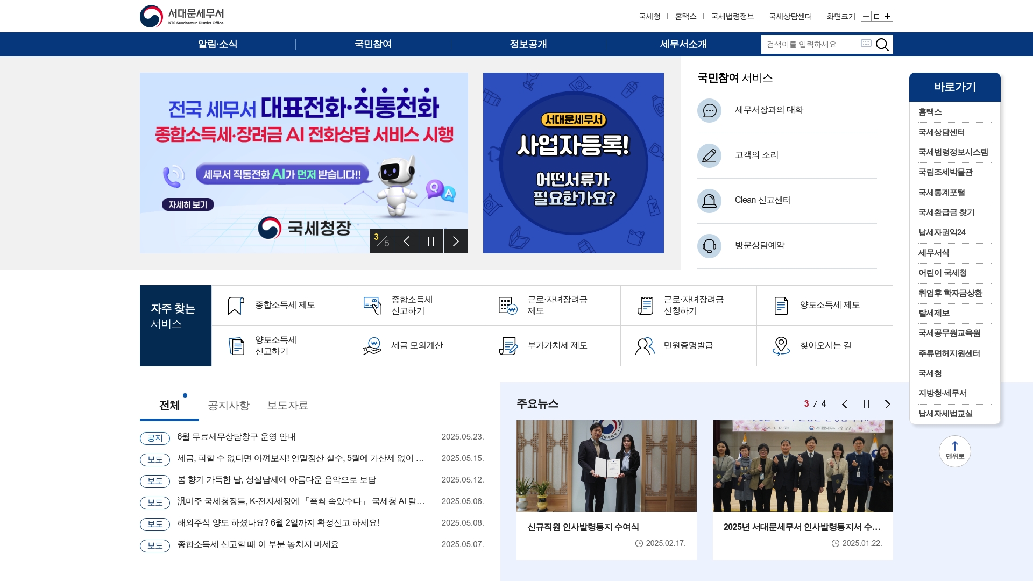Jump to top with 맨위로 button
Image resolution: width=1033 pixels, height=581 pixels.
click(x=955, y=451)
